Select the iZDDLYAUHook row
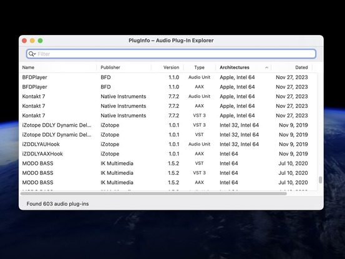This screenshot has height=259, width=345. point(168,144)
